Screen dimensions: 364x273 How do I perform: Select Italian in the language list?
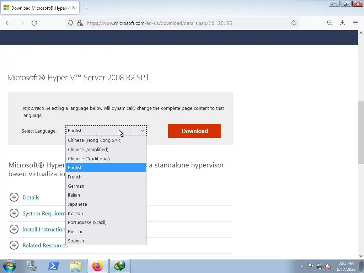point(106,195)
